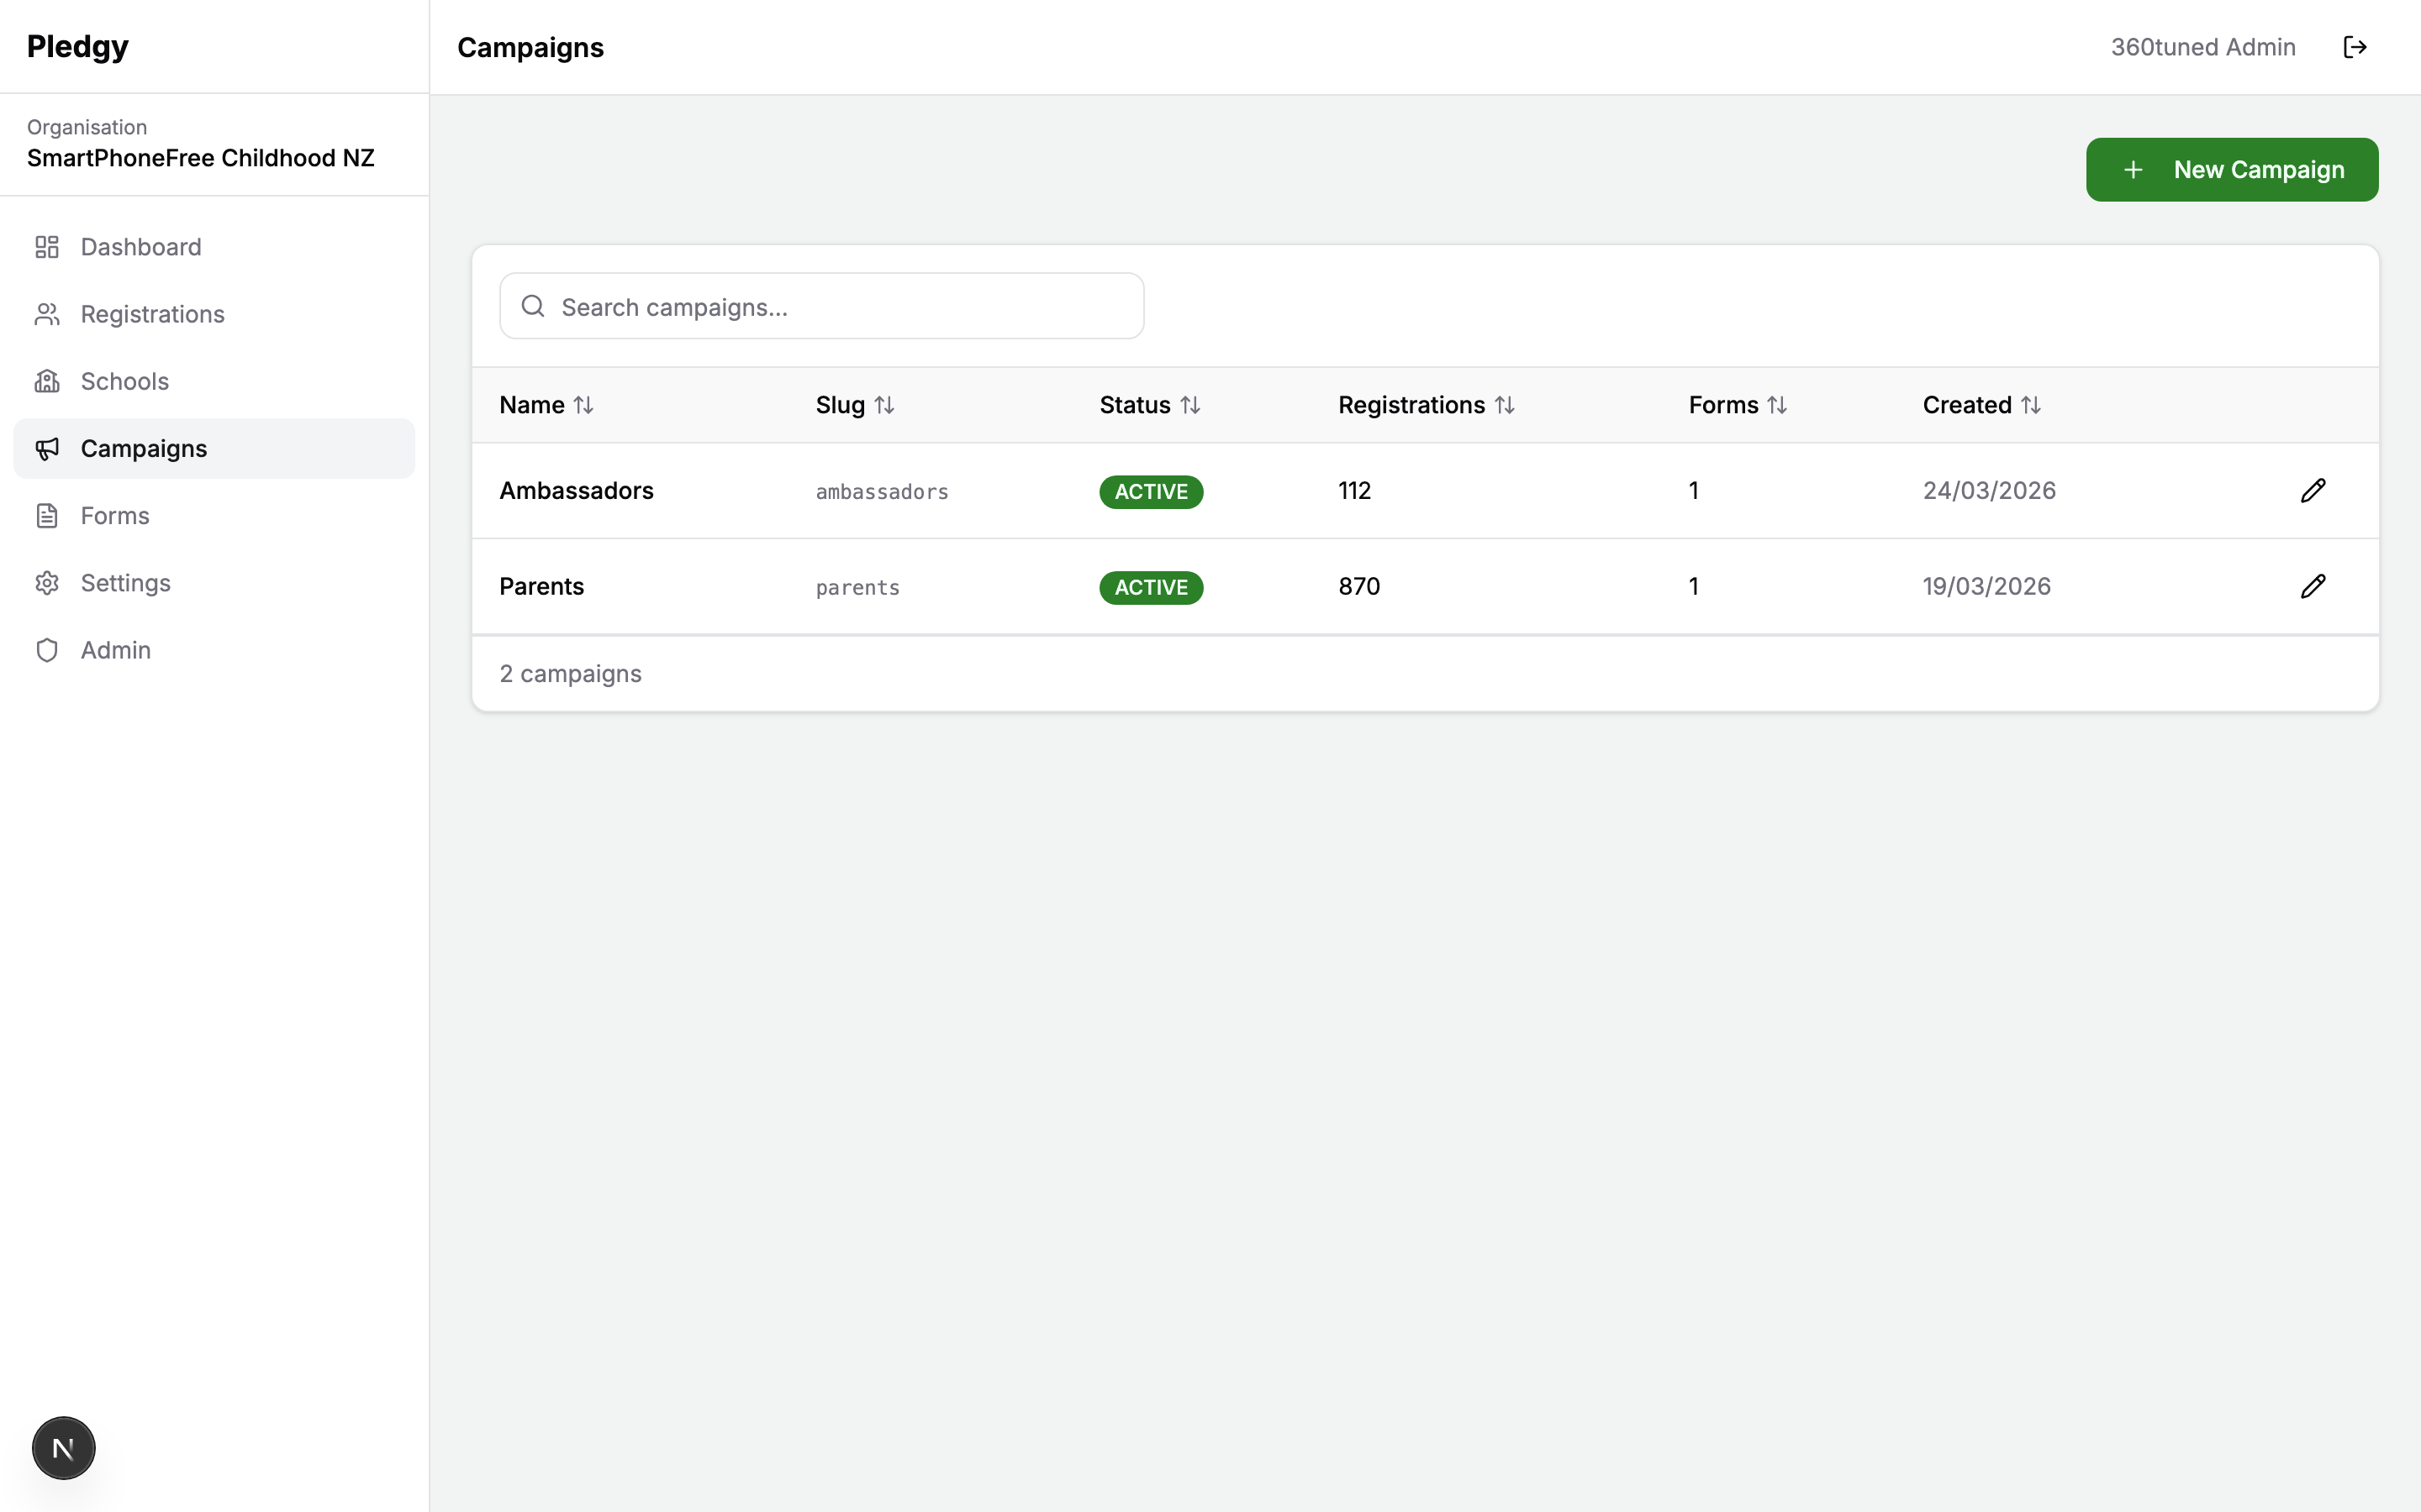Image resolution: width=2421 pixels, height=1512 pixels.
Task: Click the sort arrows beside Created
Action: [x=2030, y=405]
